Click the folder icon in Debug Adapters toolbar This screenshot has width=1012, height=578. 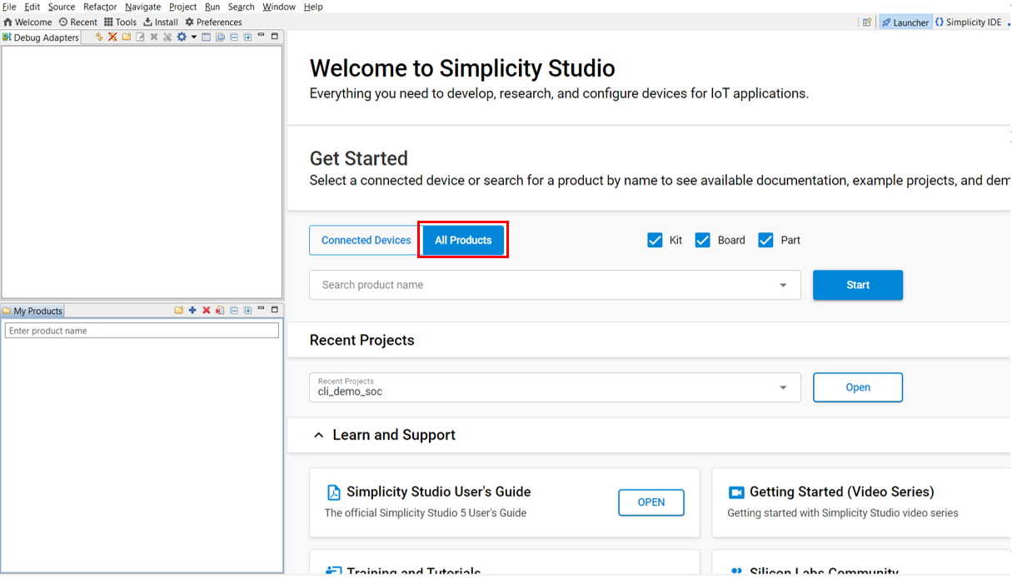pyautogui.click(x=127, y=37)
